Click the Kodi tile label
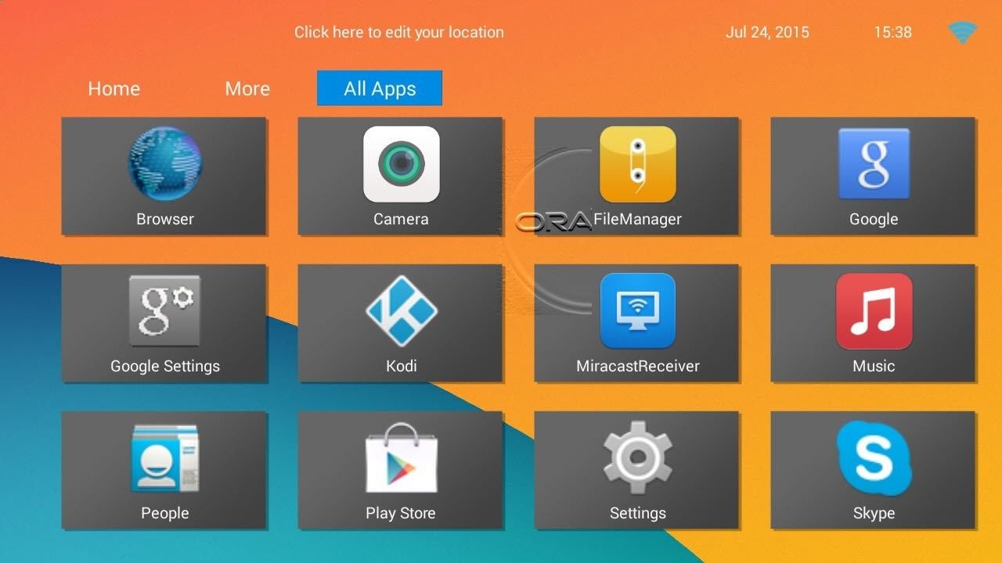 [x=402, y=366]
